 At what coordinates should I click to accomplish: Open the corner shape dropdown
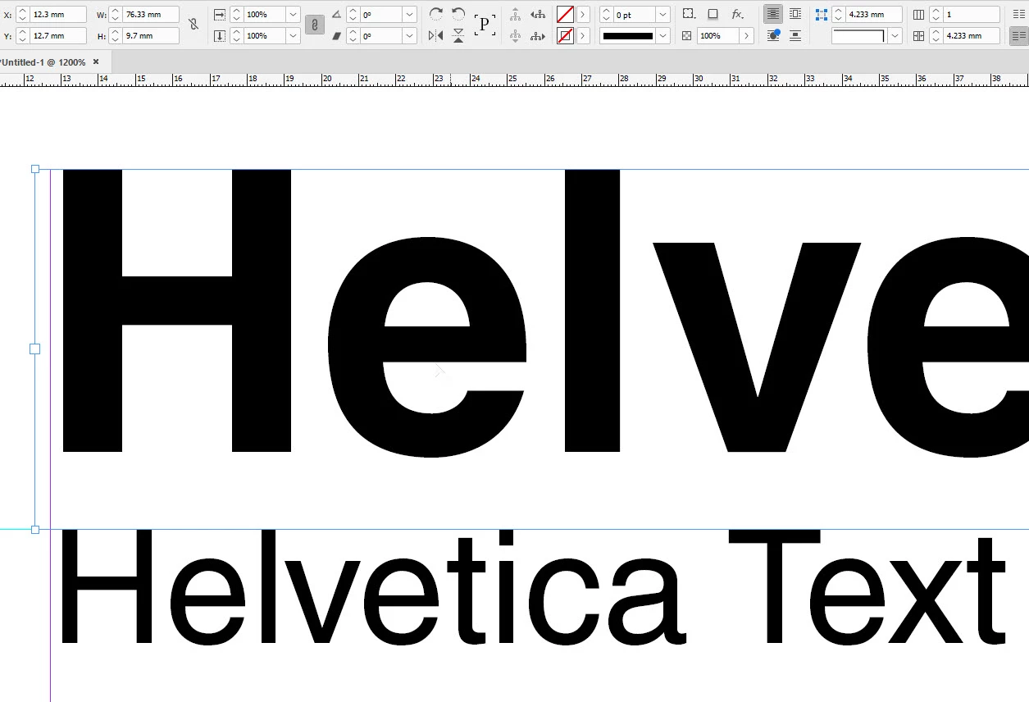(x=895, y=36)
